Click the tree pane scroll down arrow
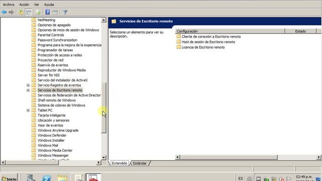Screen dimensions: 322x181 [104, 157]
